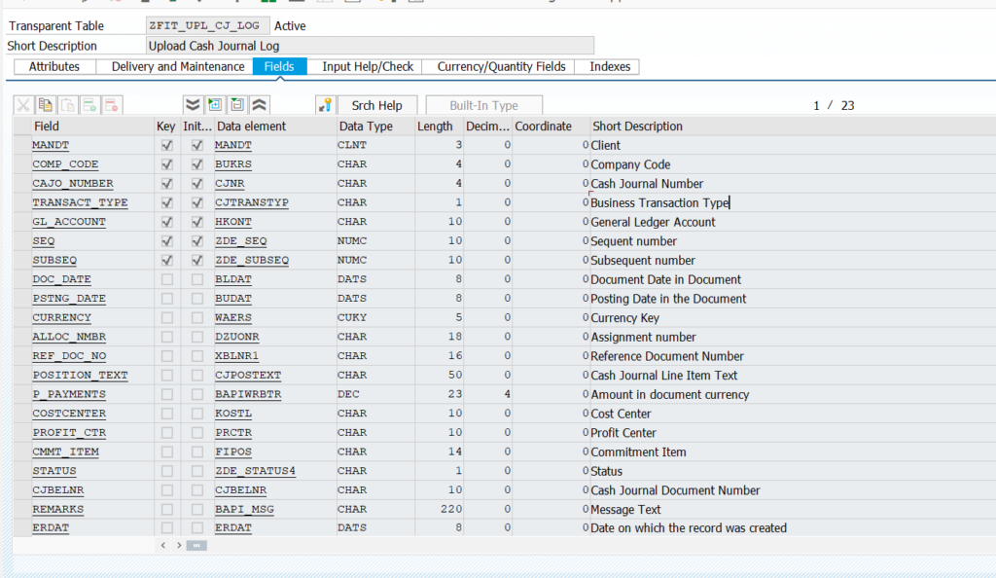Click deselect-all icon beside collapse chevrons
Viewport: 996px width, 578px height.
click(x=237, y=105)
